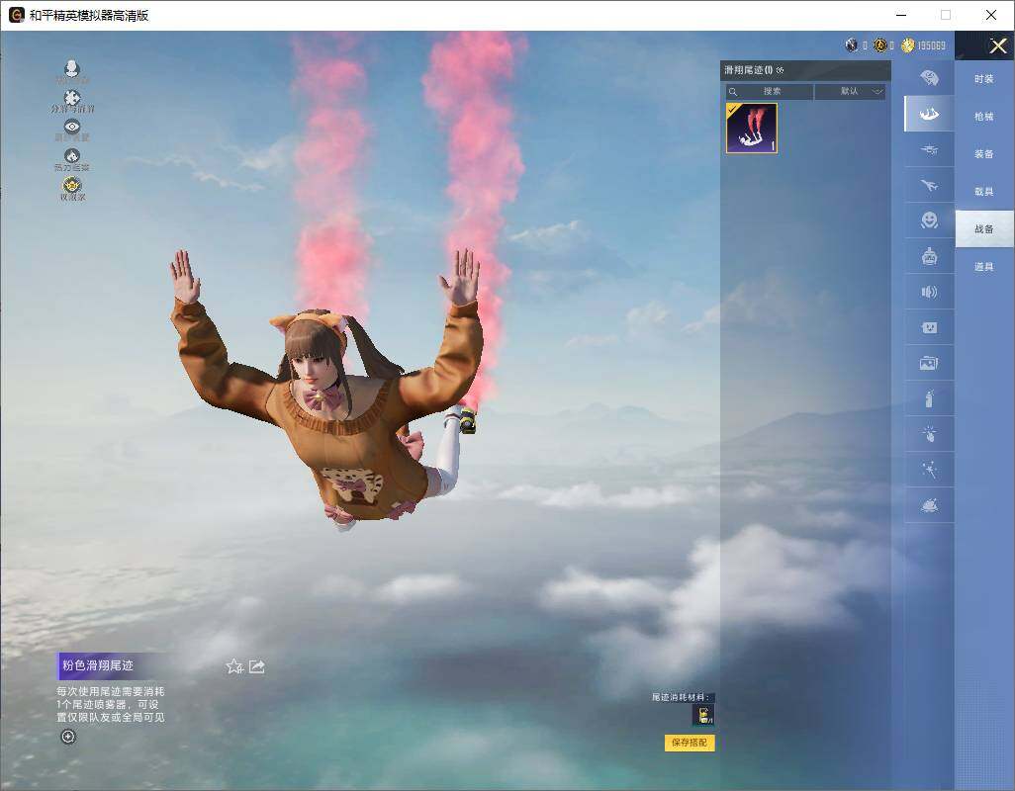1015x791 pixels.
Task: Open the drone category icon
Action: [930, 150]
